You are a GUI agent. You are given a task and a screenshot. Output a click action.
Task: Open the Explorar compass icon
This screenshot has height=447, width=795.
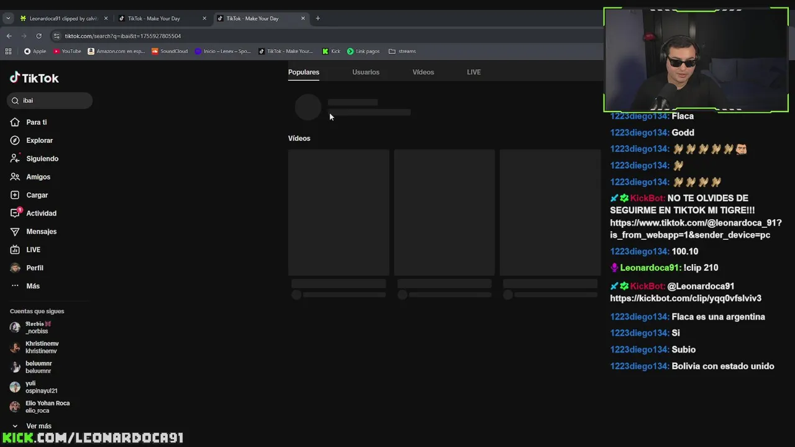15,140
